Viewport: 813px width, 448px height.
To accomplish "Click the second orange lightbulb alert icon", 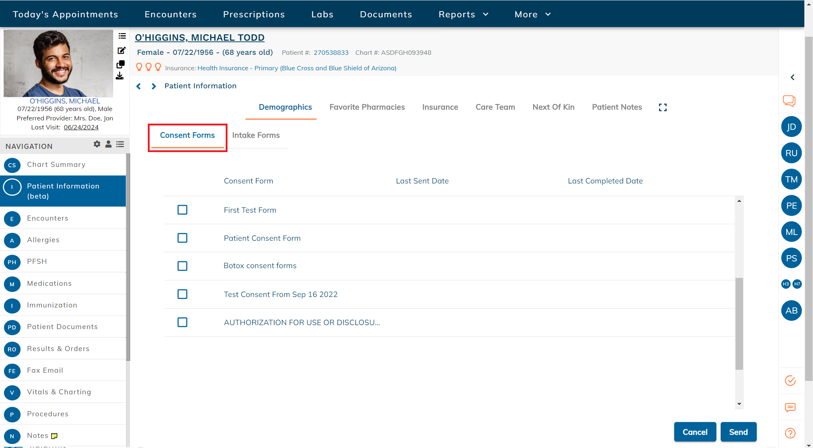I will pyautogui.click(x=149, y=67).
